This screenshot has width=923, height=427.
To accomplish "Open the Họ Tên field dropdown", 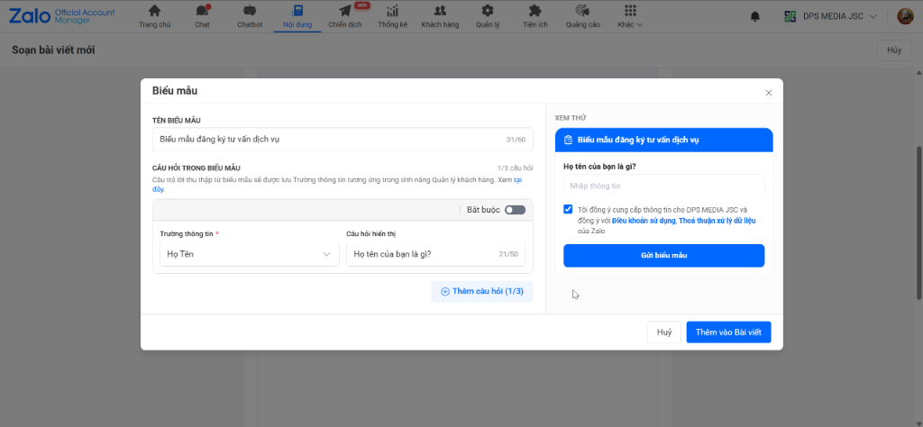I will click(x=250, y=254).
